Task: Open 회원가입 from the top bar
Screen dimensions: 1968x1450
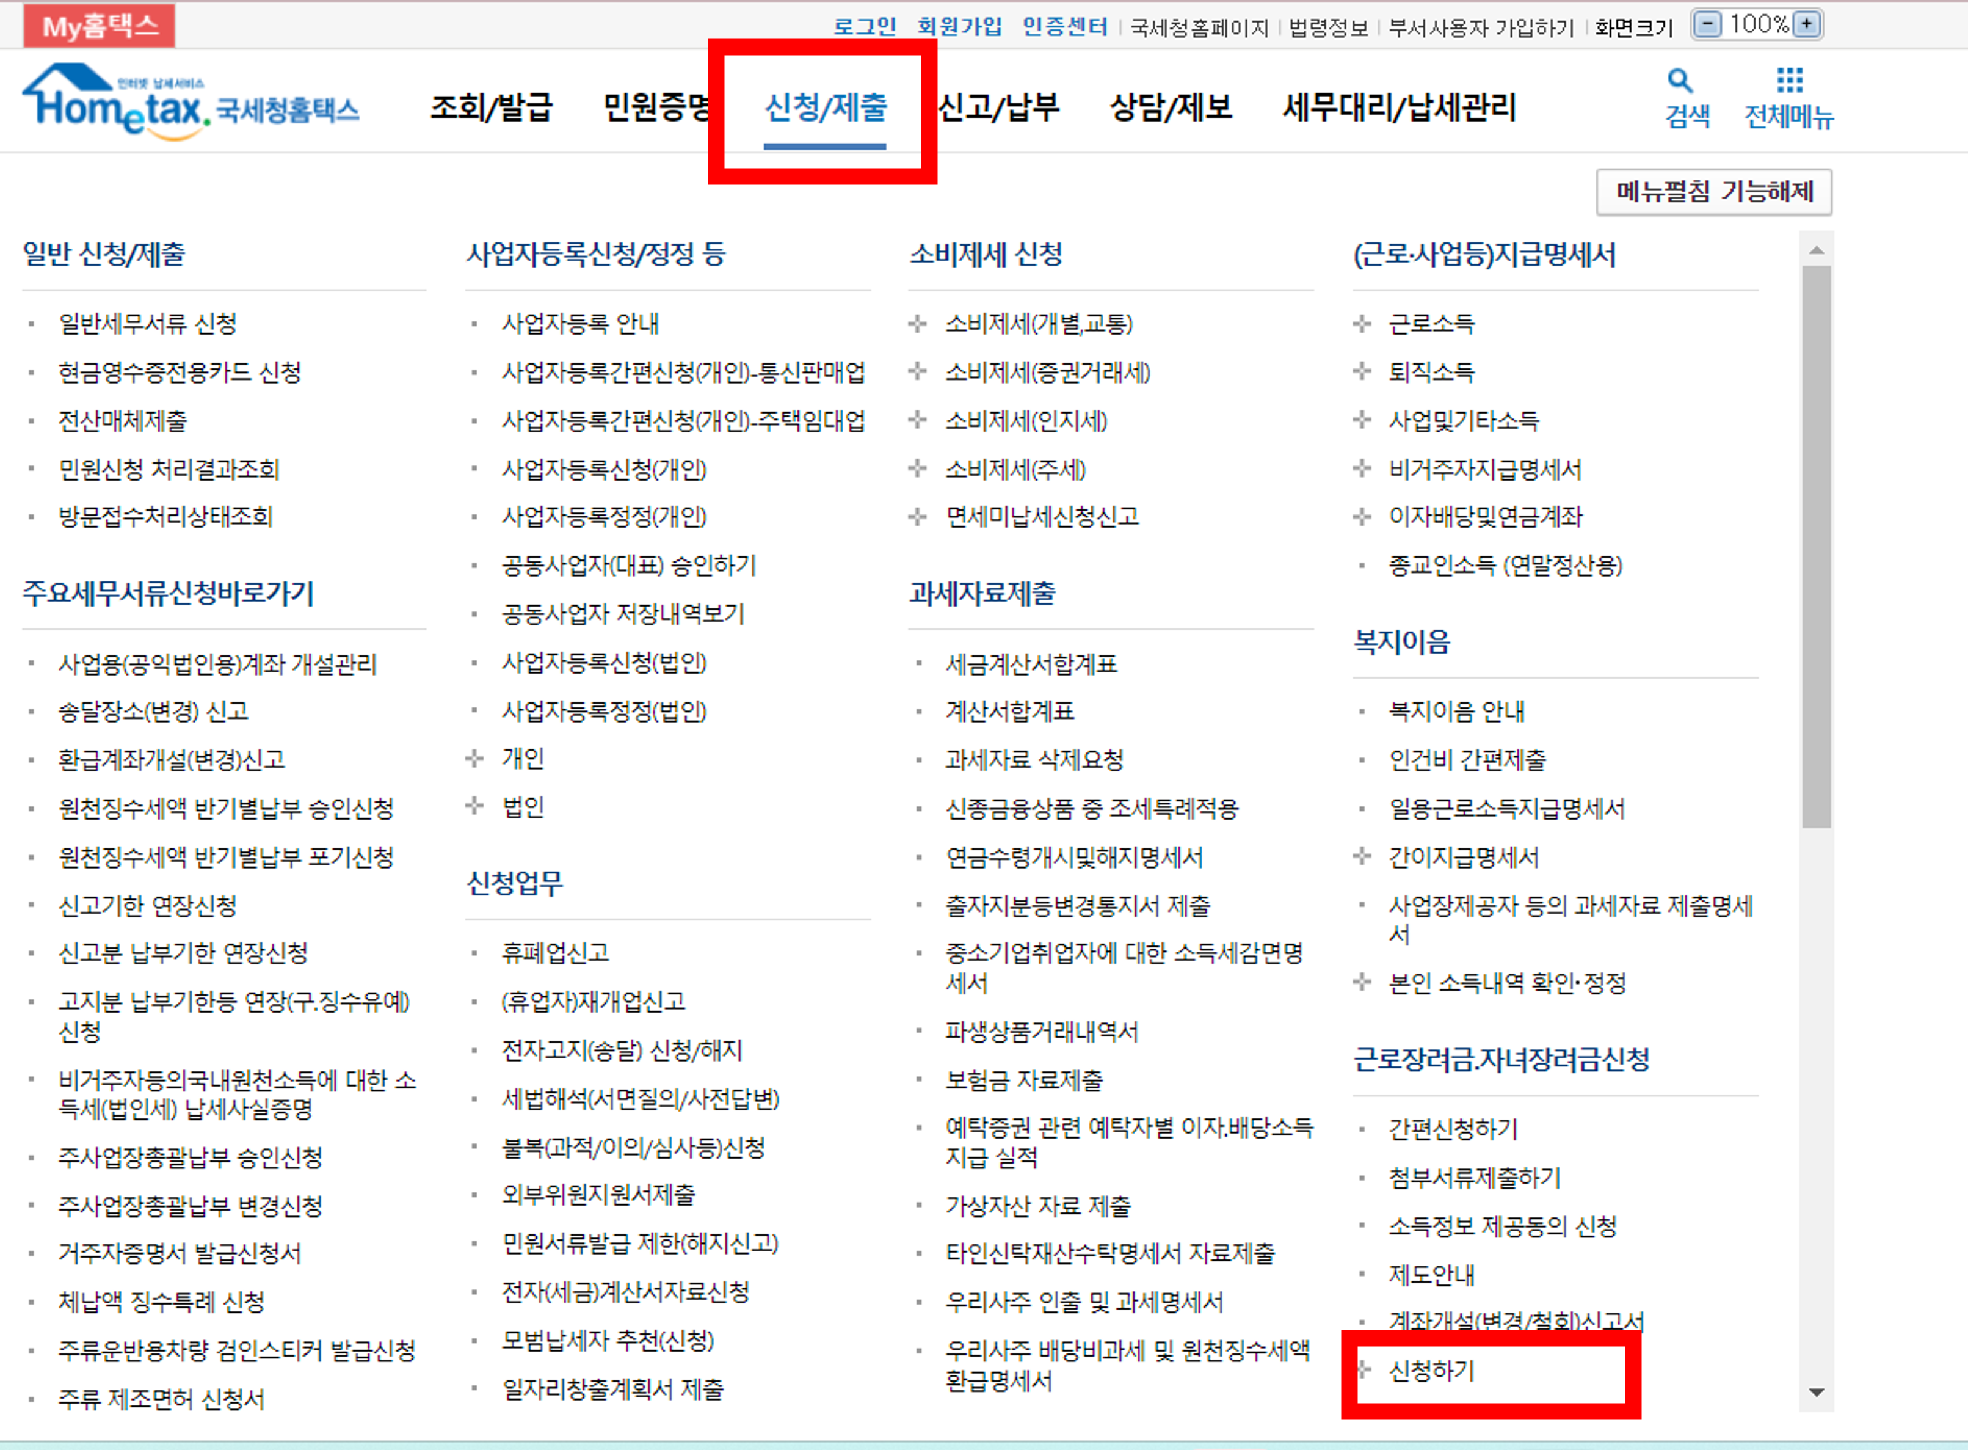Action: [960, 26]
